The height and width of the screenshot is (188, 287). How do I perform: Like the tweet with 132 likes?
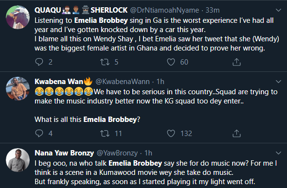click(x=171, y=134)
